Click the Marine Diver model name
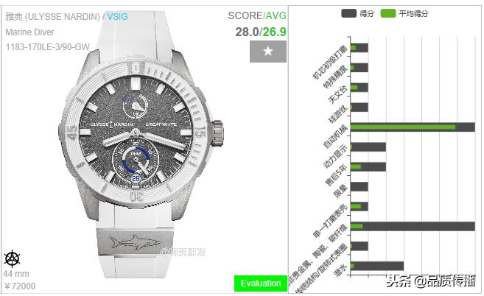Viewport: 484px width, 296px height. coord(29,32)
